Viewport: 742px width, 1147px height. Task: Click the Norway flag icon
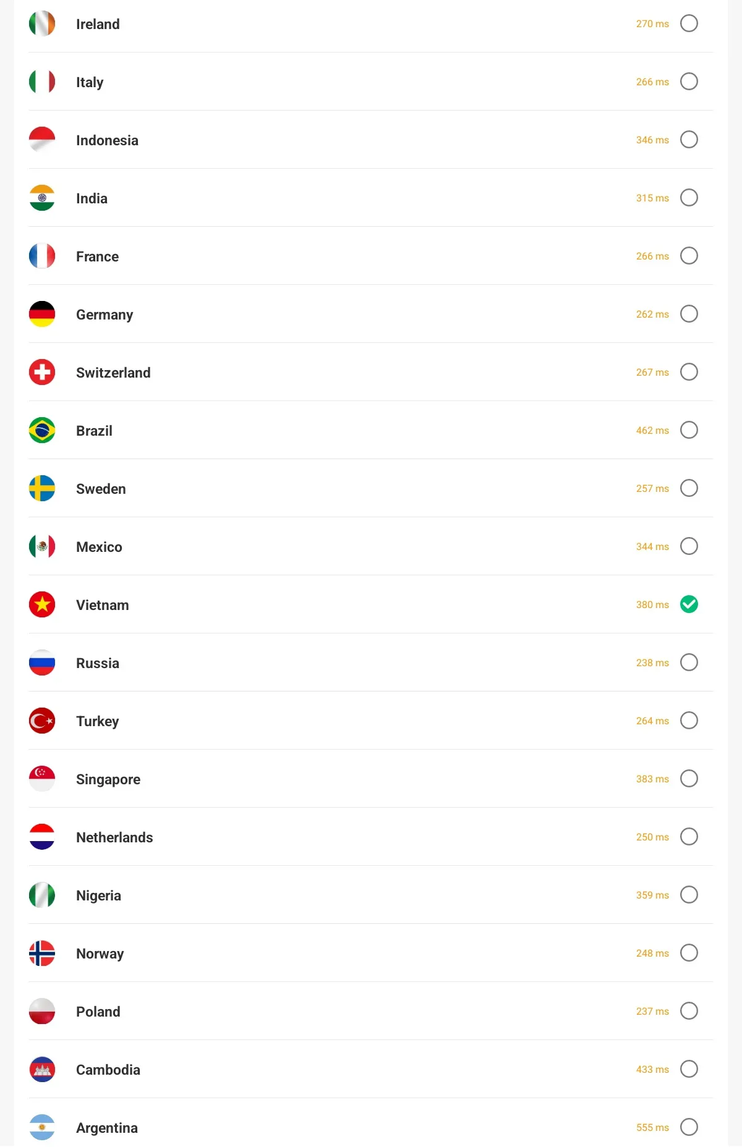pyautogui.click(x=42, y=954)
